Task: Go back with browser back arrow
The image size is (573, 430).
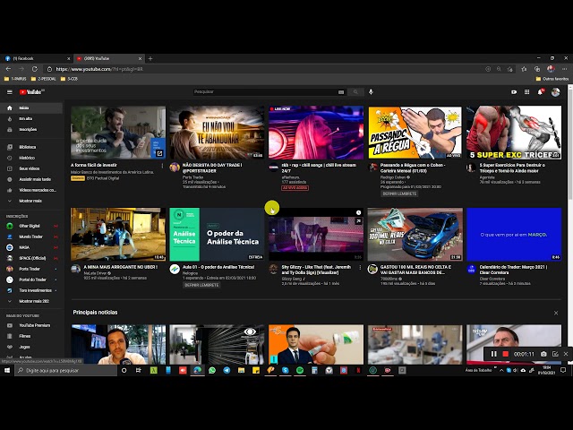Action: 8,69
